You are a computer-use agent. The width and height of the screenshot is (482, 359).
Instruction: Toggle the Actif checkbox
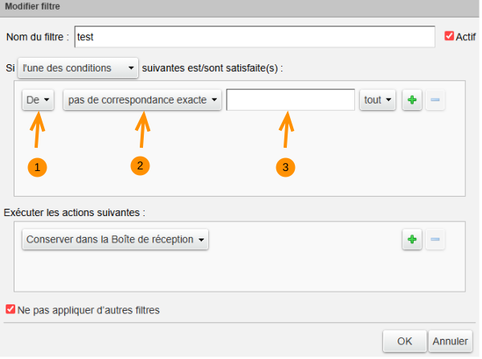click(449, 36)
